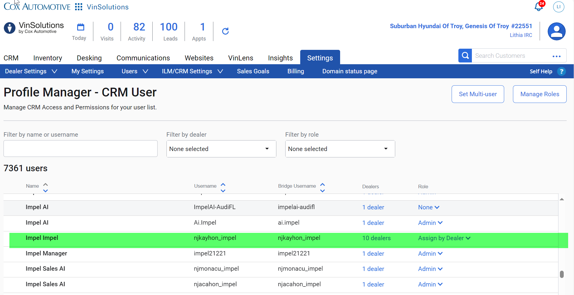Open Self Help question mark icon

[x=561, y=71]
